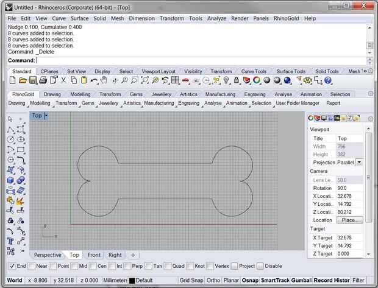Click the Report button in RhinoGold bar

tap(333, 103)
